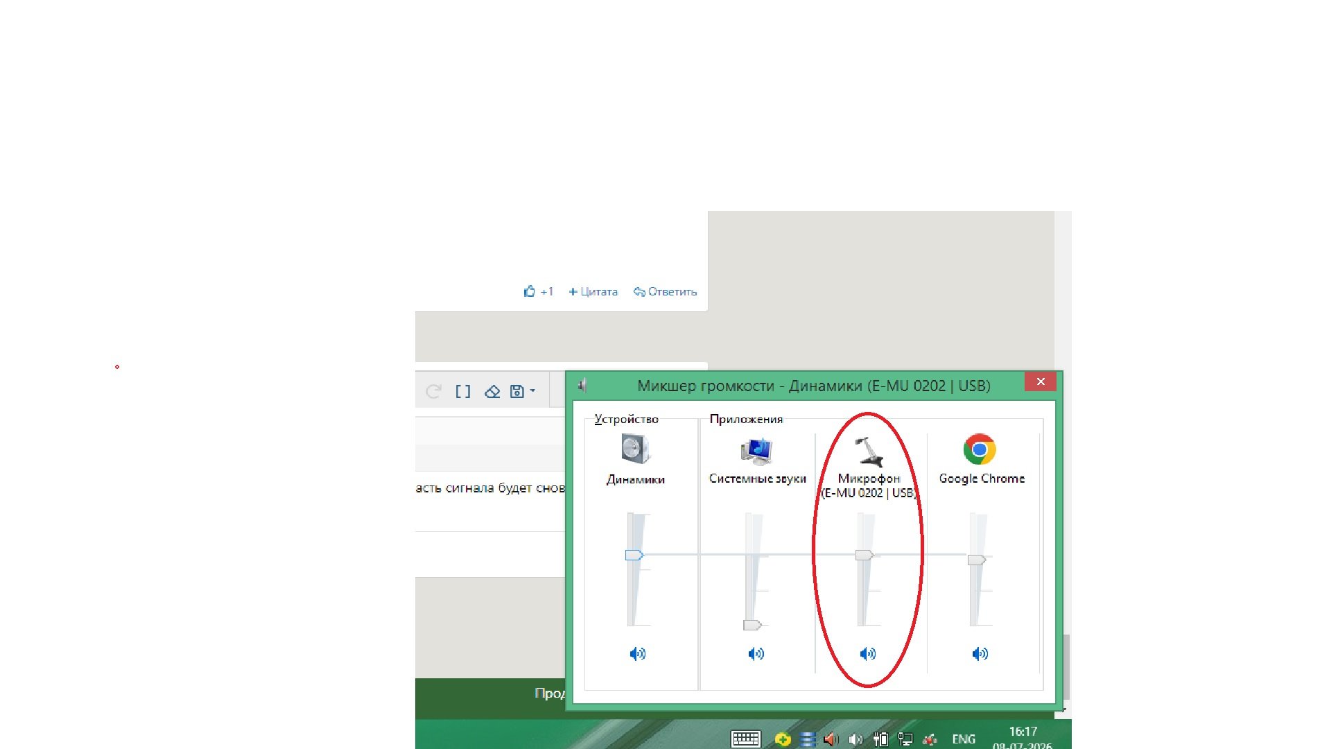Click the Цитата link
The height and width of the screenshot is (749, 1338).
(x=593, y=292)
